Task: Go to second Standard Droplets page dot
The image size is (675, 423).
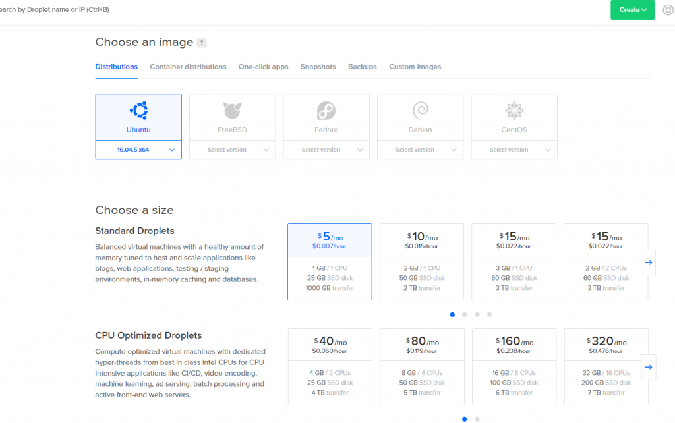Action: [465, 314]
